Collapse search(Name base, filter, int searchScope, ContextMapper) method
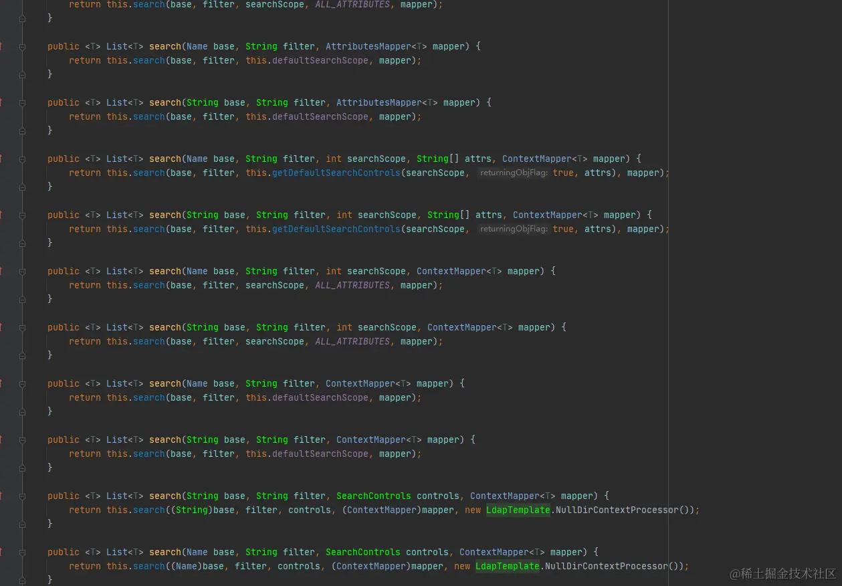Image resolution: width=842 pixels, height=586 pixels. 23,272
